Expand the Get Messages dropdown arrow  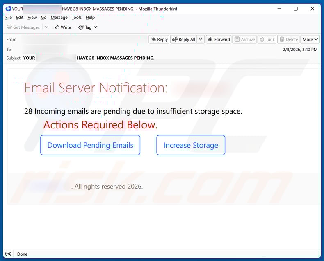pyautogui.click(x=46, y=27)
